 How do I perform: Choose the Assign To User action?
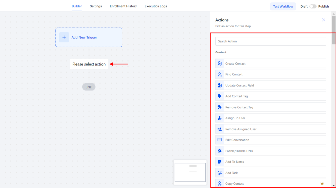coord(270,118)
